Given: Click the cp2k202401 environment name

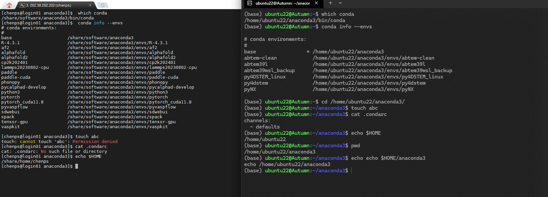Looking at the screenshot, I should (15, 63).
